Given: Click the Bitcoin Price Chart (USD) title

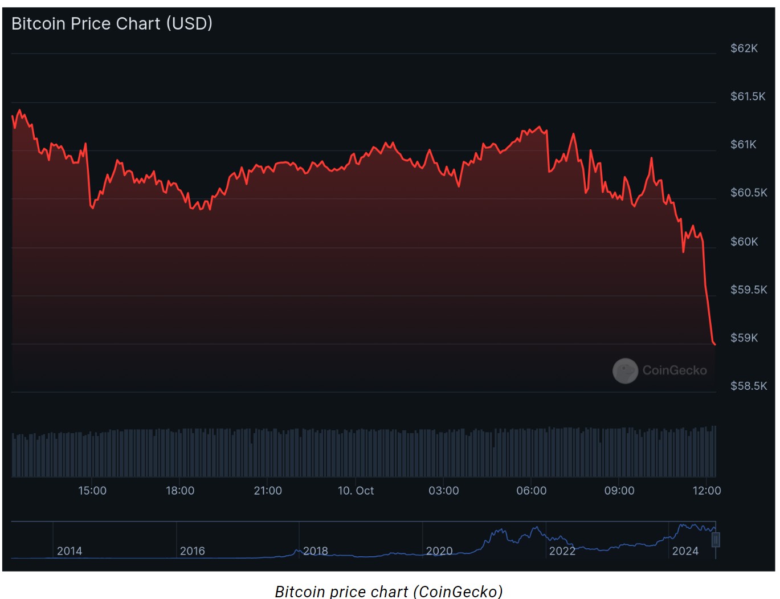Looking at the screenshot, I should point(112,23).
